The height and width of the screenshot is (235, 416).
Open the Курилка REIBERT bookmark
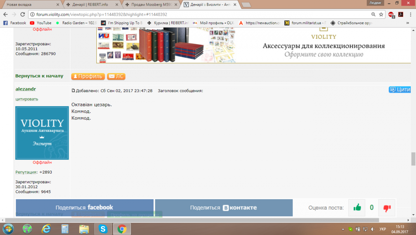pos(168,23)
